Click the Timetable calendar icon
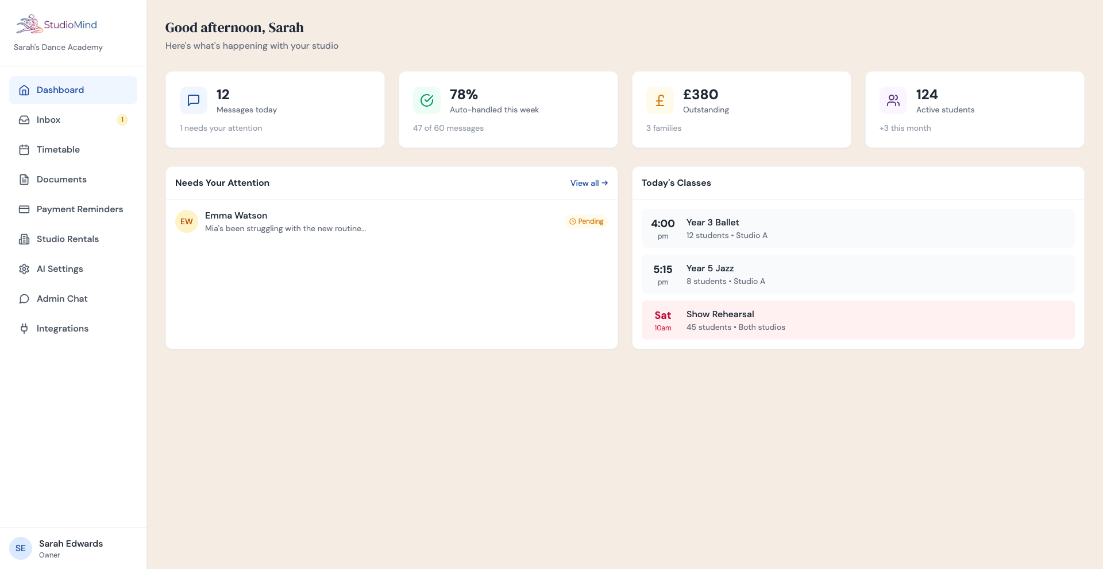1103x569 pixels. [24, 150]
